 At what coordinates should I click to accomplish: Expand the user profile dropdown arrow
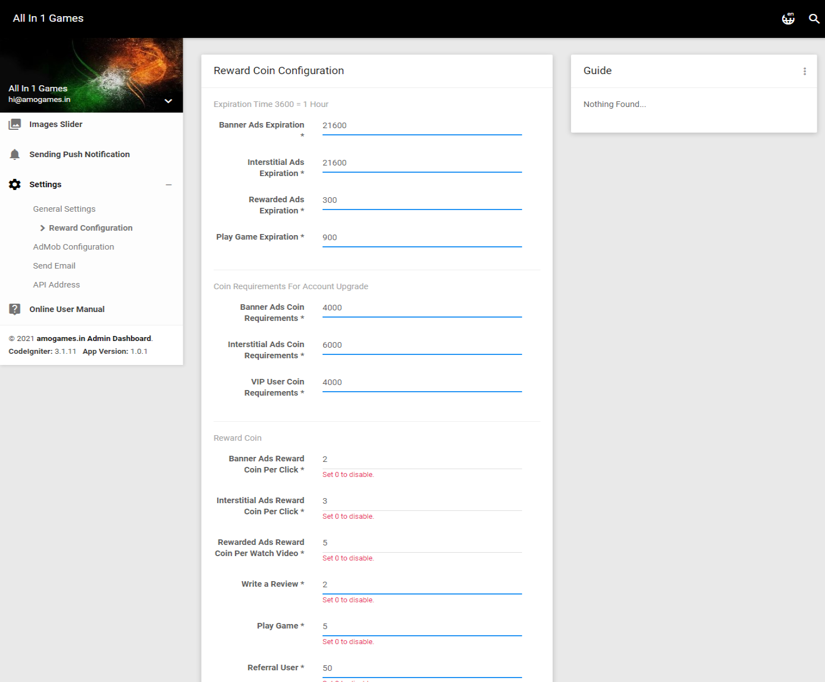168,101
